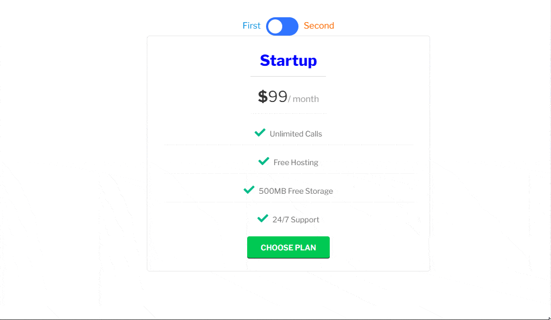Click the checkmark beside 24/7 Support
The width and height of the screenshot is (551, 320).
(263, 219)
